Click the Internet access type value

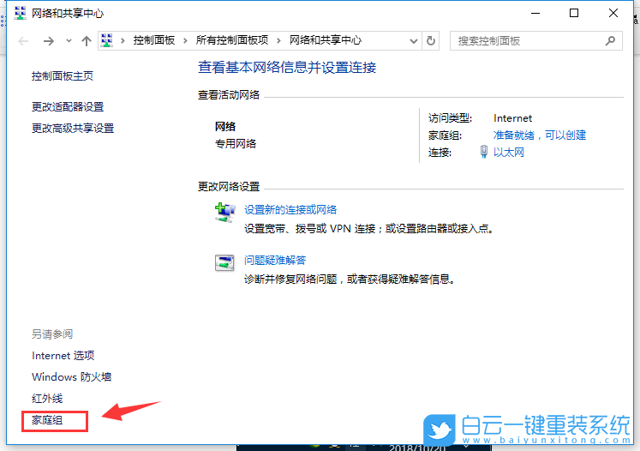(512, 118)
